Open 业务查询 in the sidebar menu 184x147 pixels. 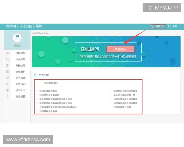tap(21, 84)
